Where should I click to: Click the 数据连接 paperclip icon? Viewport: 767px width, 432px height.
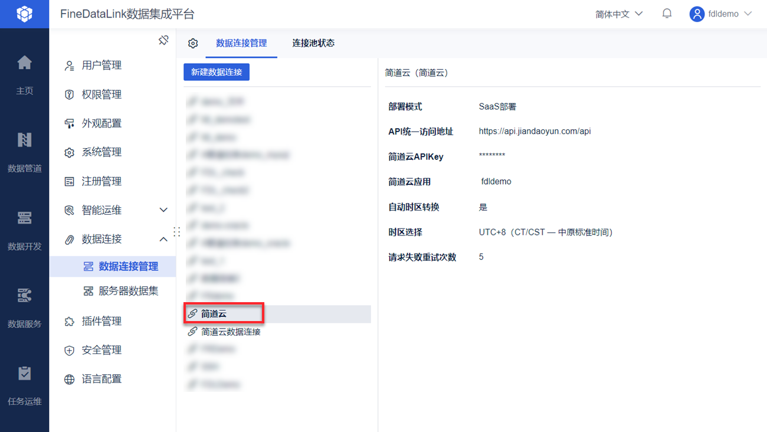[69, 239]
